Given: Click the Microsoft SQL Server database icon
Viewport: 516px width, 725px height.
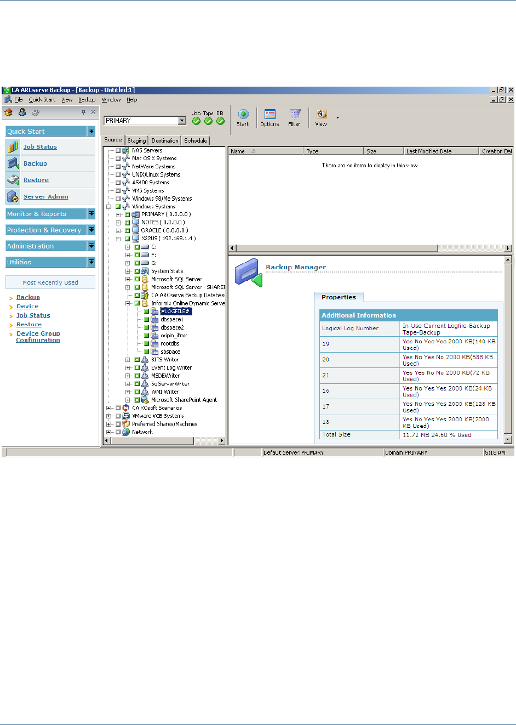Looking at the screenshot, I should pos(145,279).
